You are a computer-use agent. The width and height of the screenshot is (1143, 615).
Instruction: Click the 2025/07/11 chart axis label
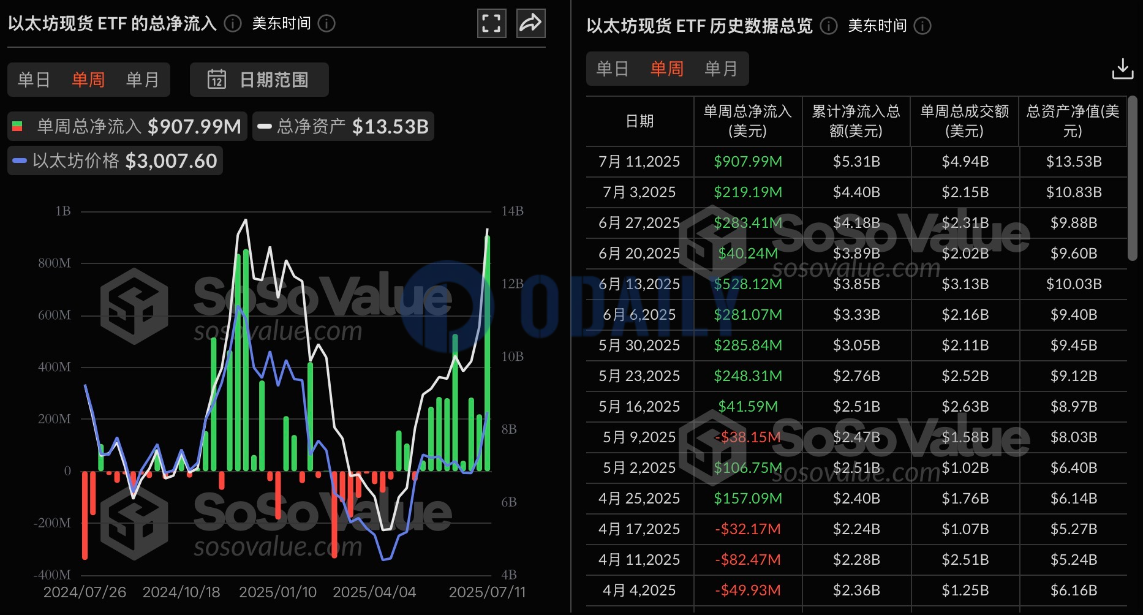[x=487, y=592]
